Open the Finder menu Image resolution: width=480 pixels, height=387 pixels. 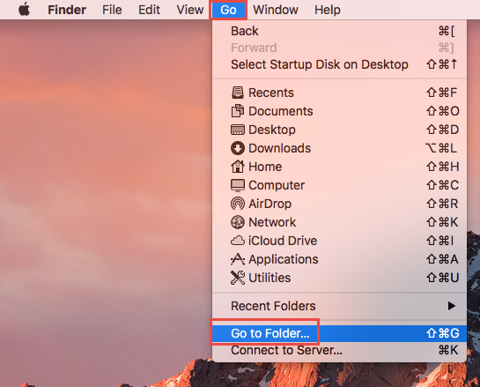(x=67, y=10)
